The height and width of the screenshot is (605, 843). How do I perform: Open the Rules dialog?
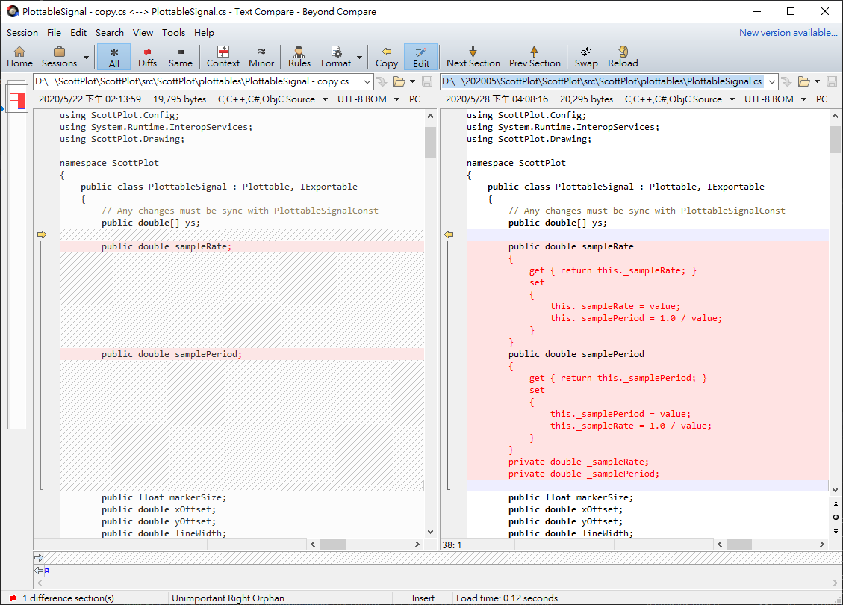click(299, 55)
